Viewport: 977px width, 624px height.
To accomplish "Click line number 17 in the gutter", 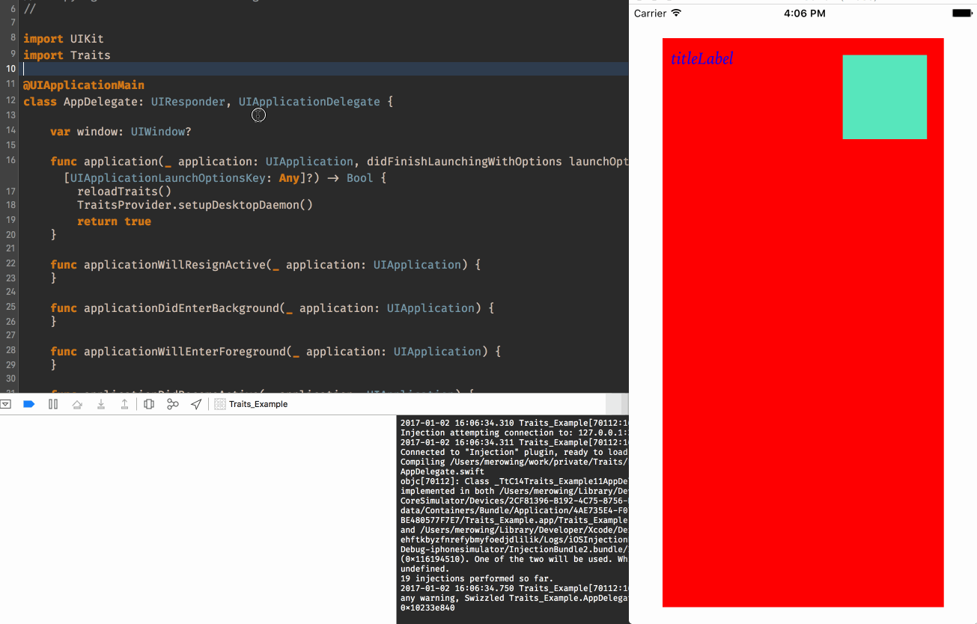I will [11, 192].
